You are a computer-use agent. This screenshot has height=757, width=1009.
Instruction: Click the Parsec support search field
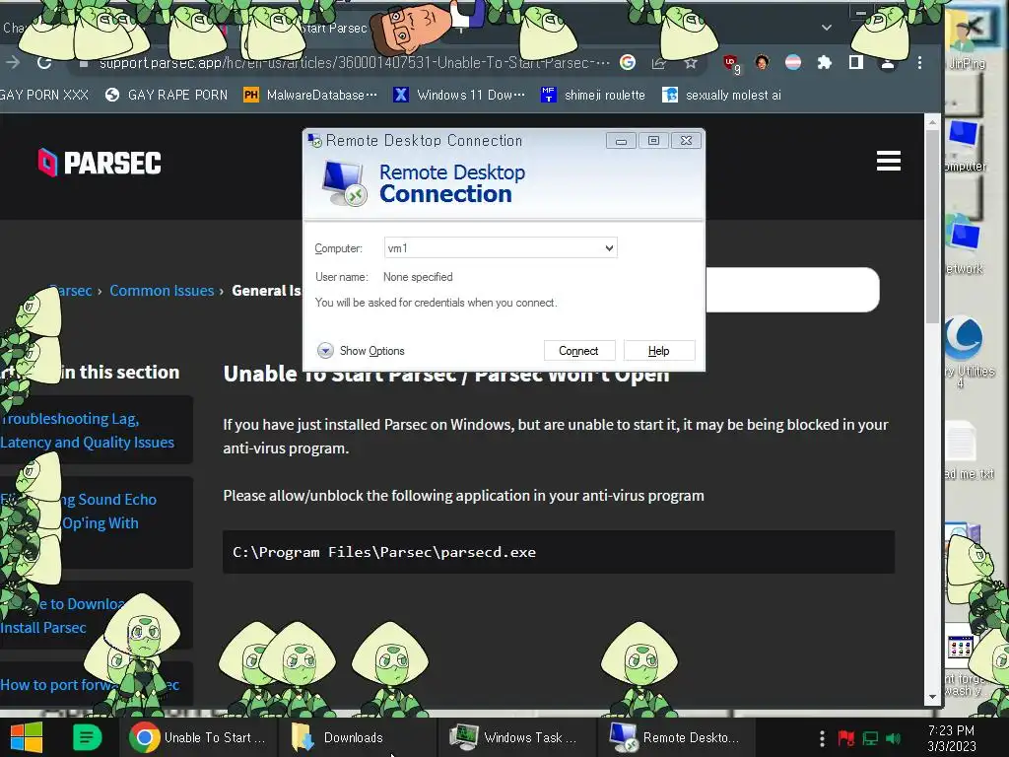click(791, 290)
